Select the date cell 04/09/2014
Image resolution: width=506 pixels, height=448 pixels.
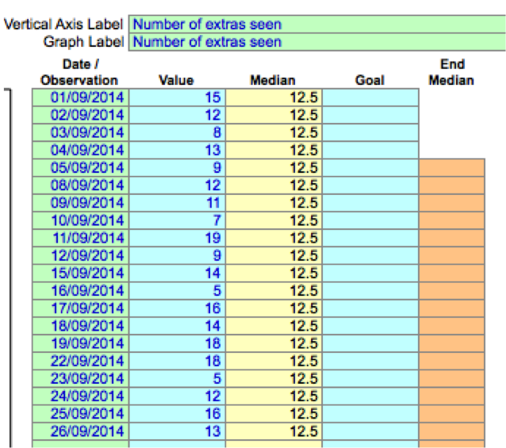[x=81, y=151]
